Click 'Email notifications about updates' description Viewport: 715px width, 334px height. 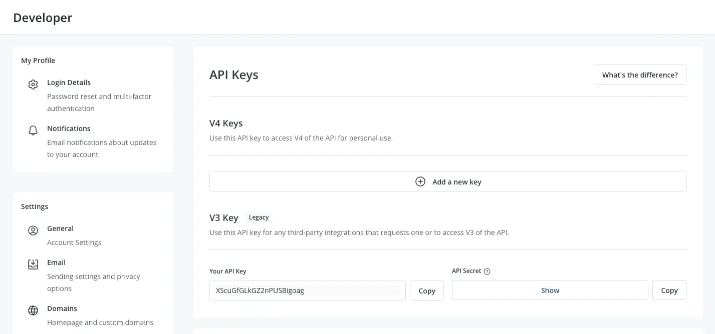(x=102, y=148)
